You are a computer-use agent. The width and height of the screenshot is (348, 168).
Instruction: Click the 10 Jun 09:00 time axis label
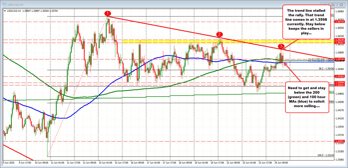tap(42, 163)
